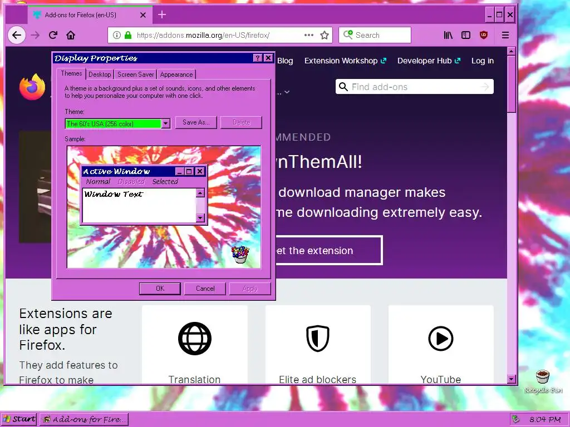Click the Log in link
This screenshot has width=570, height=427.
pyautogui.click(x=483, y=61)
